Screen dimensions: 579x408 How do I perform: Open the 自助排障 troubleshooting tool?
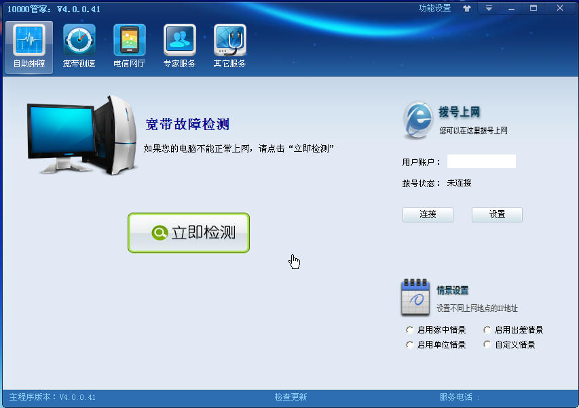coord(28,45)
